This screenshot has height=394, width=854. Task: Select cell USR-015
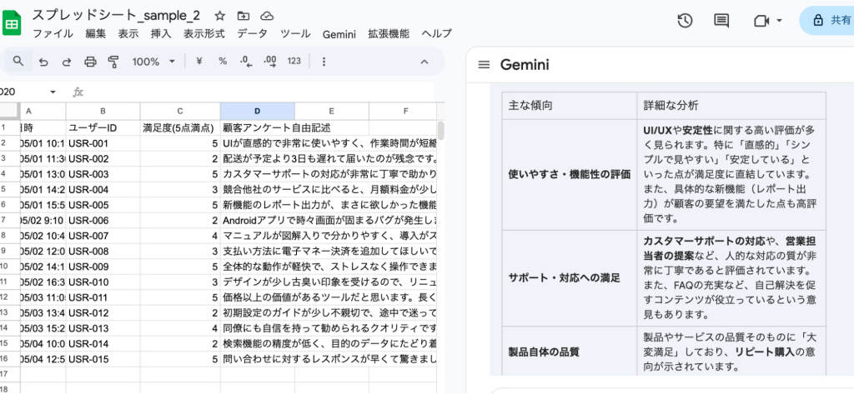(103, 359)
